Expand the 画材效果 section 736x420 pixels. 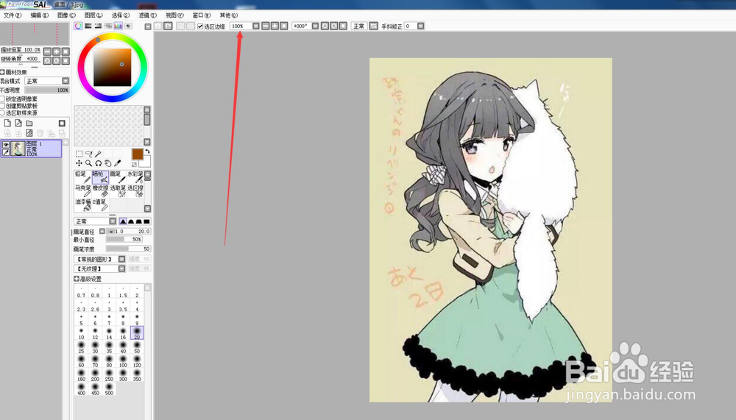pos(2,72)
